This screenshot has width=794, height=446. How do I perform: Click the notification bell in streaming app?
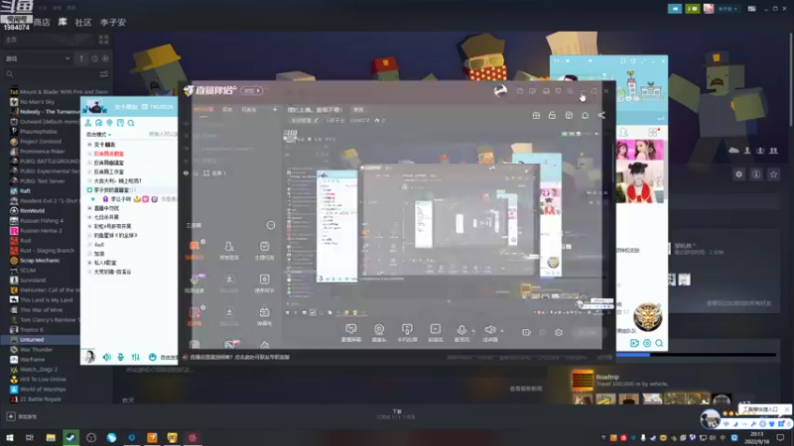point(585,115)
